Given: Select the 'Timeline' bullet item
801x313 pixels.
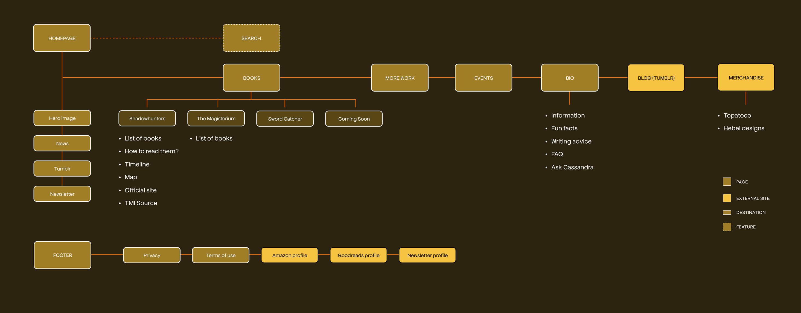Looking at the screenshot, I should pos(137,164).
